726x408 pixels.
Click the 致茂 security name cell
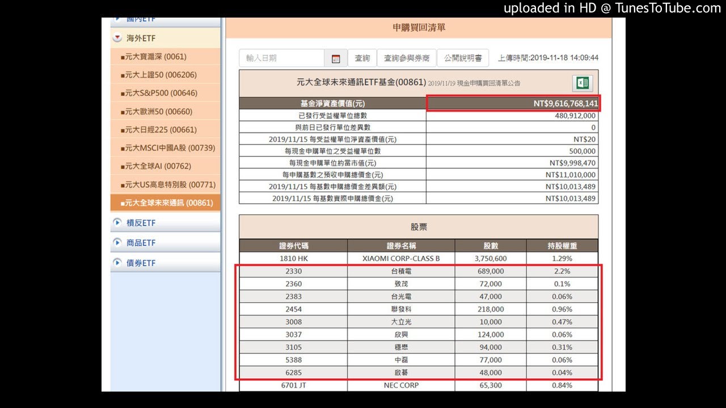[401, 284]
